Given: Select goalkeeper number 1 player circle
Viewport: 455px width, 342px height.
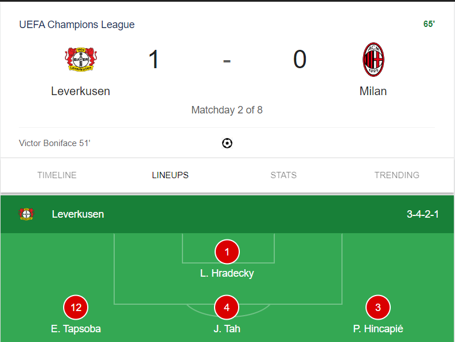Looking at the screenshot, I should coord(227,252).
